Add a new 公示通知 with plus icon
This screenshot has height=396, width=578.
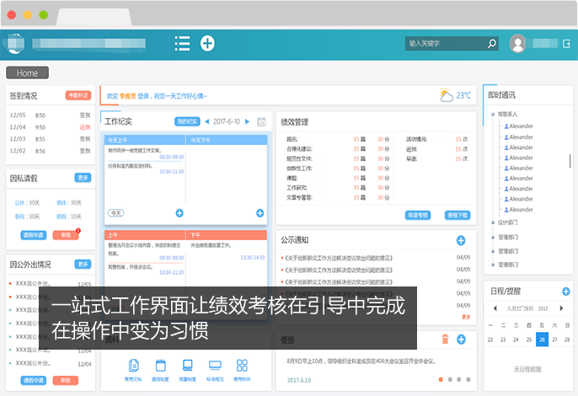[x=461, y=240]
